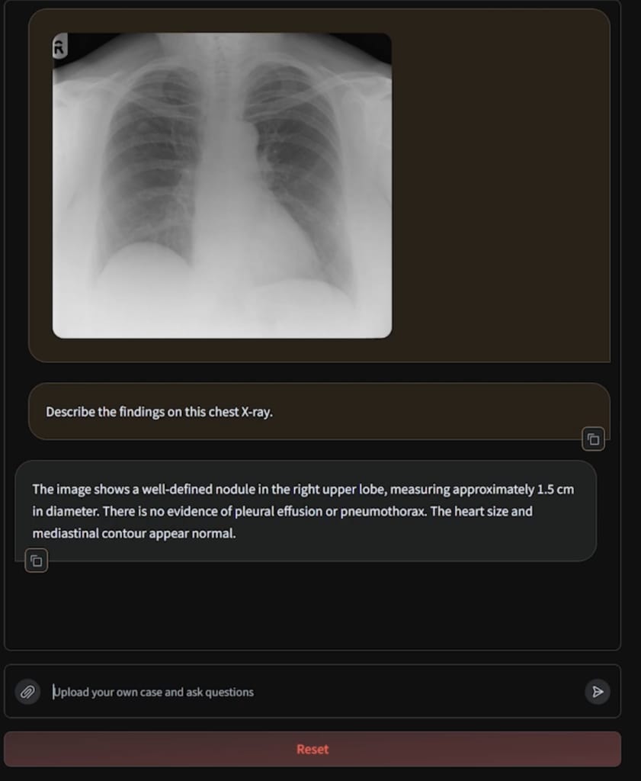Click the empty brown area beside the X-ray

click(x=500, y=185)
